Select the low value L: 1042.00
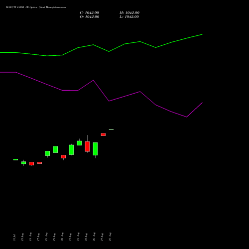This screenshot has height=249, width=249. [x=129, y=17]
